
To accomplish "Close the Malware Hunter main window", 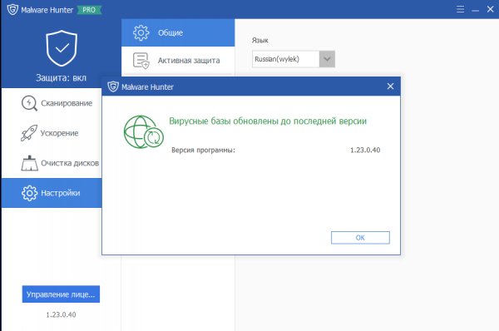I will click(x=490, y=9).
